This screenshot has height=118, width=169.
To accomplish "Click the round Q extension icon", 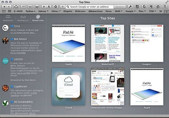I will (144, 7).
